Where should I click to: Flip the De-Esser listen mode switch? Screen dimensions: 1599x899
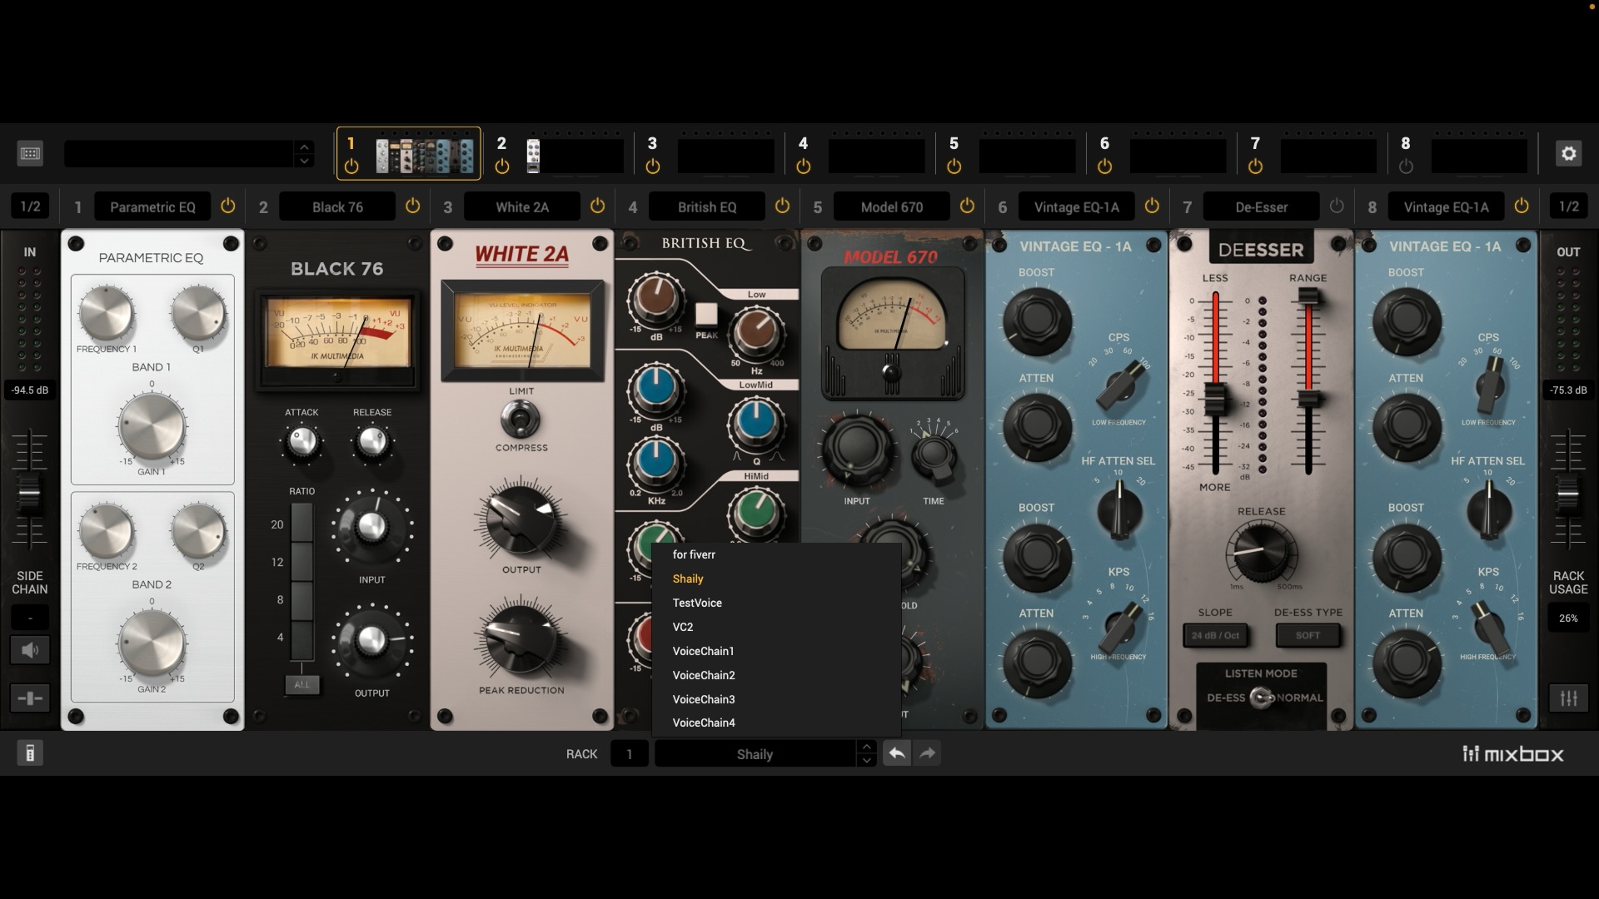[x=1262, y=698]
